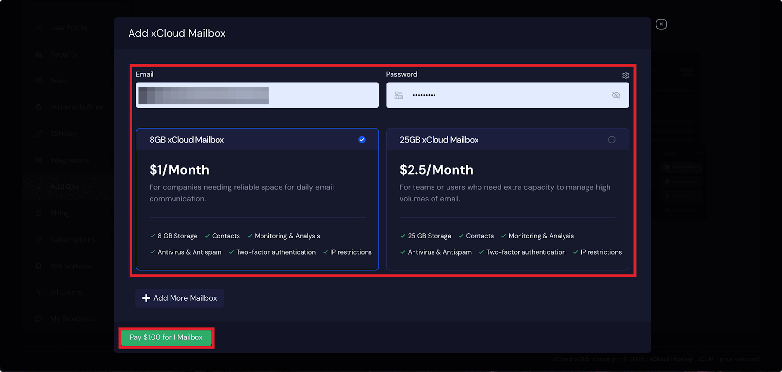Click the Notifications bell icon in sidebar

pyautogui.click(x=39, y=266)
